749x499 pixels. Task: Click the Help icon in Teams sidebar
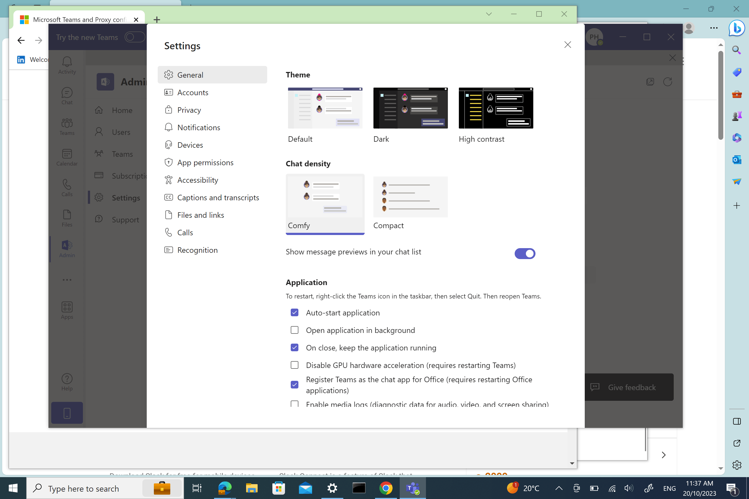coord(67,382)
